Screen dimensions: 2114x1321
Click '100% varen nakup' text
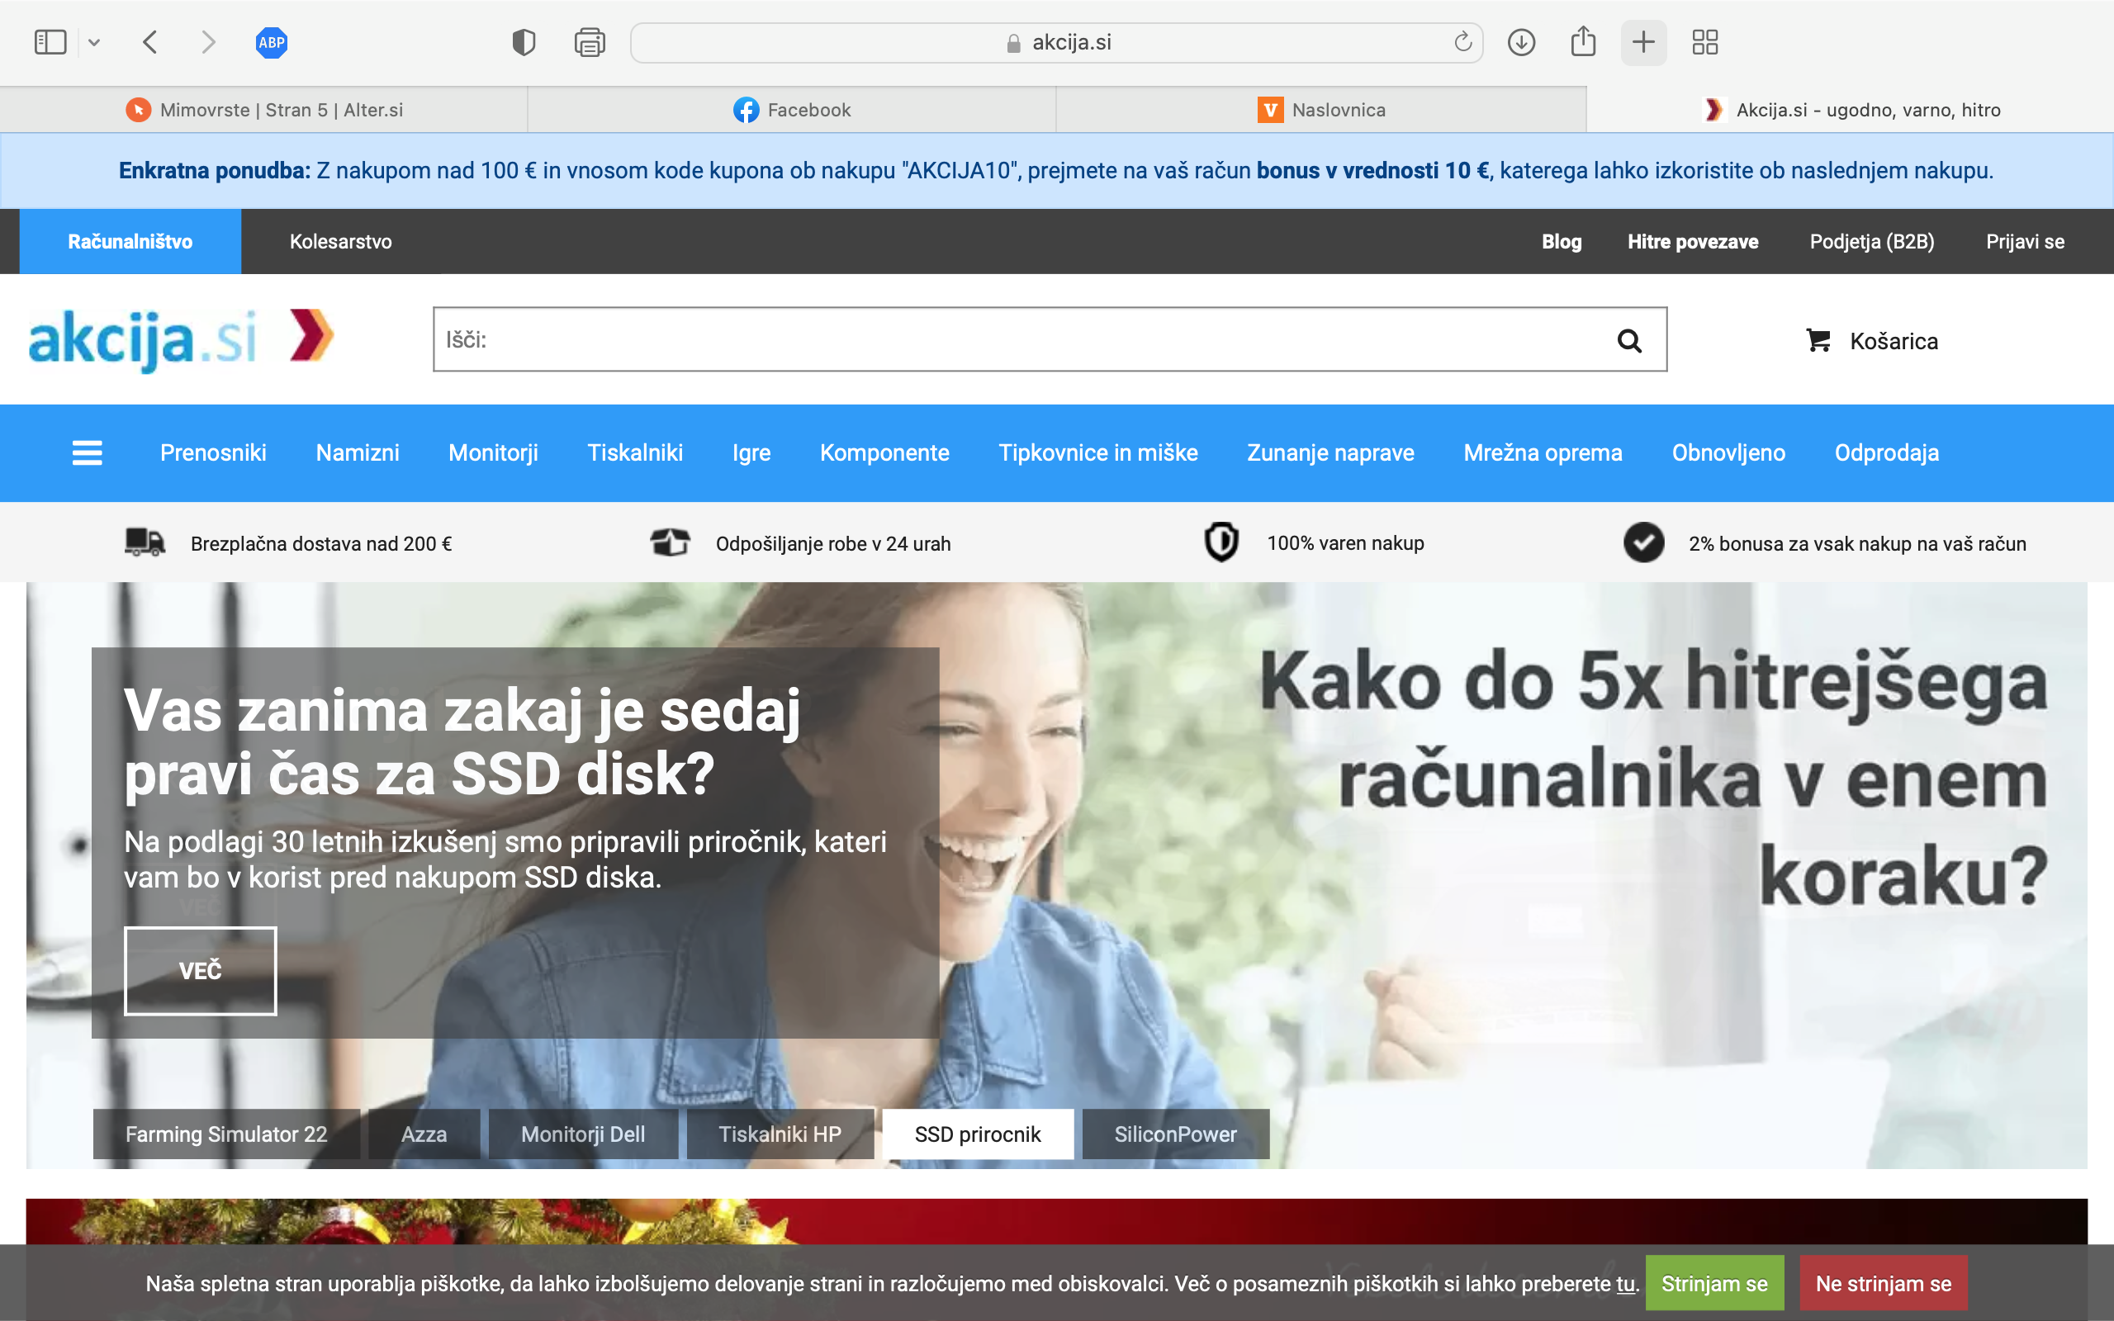[x=1345, y=542]
